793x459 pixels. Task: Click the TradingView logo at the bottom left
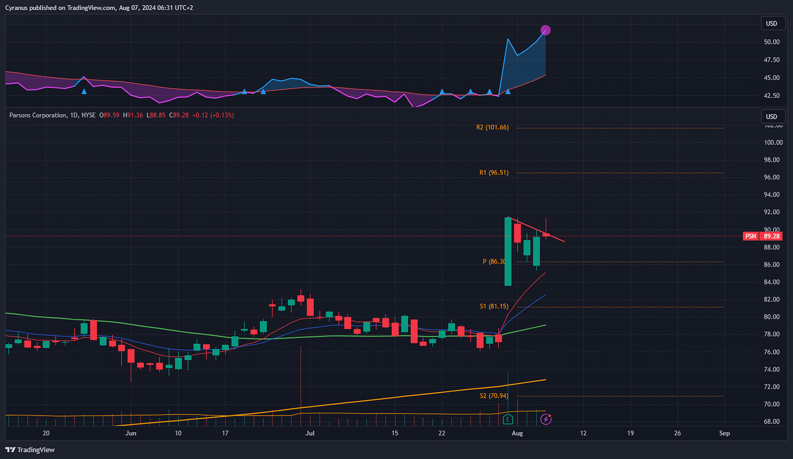tap(30, 450)
